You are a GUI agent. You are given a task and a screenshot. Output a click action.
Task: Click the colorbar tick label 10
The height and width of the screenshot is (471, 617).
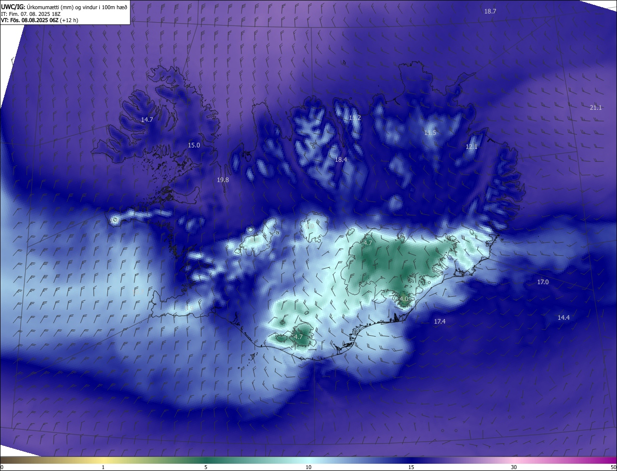click(x=308, y=467)
